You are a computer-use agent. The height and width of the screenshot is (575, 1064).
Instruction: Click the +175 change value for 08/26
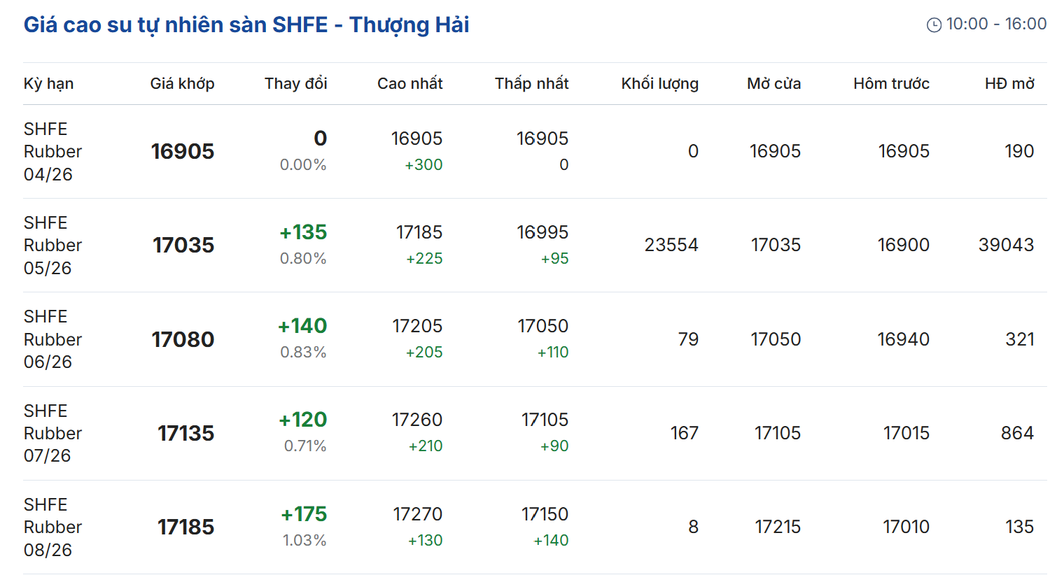click(304, 514)
